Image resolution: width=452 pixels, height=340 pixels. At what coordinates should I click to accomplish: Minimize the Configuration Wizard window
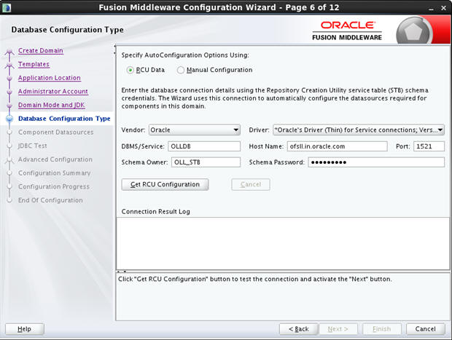[x=432, y=8]
